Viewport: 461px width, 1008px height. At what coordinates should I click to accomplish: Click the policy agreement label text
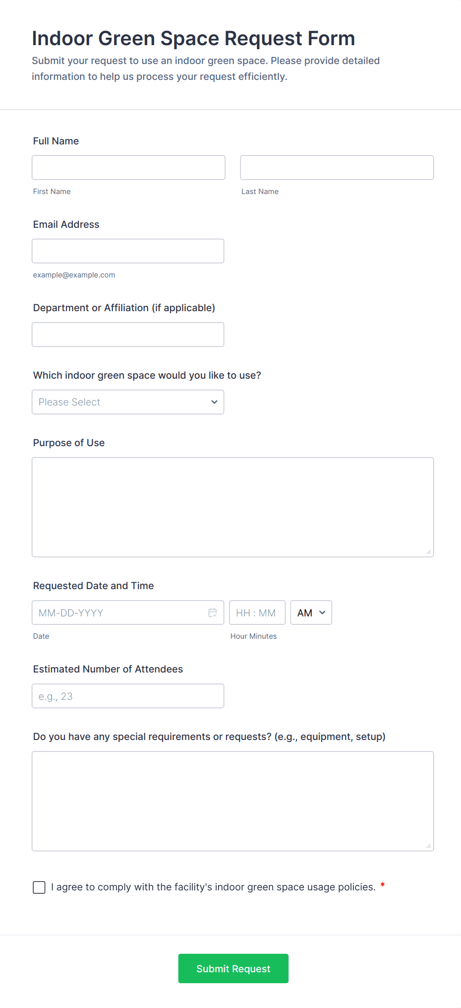pos(213,887)
